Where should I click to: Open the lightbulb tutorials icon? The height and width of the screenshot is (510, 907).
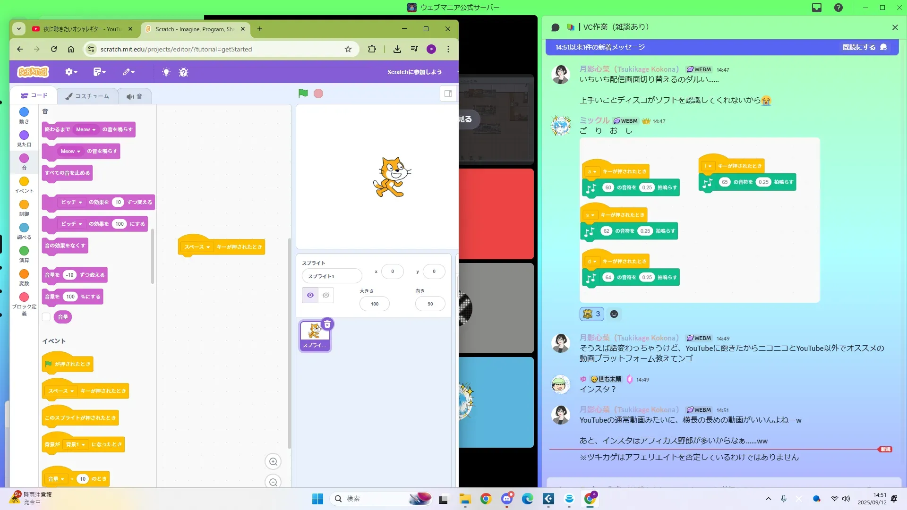166,72
